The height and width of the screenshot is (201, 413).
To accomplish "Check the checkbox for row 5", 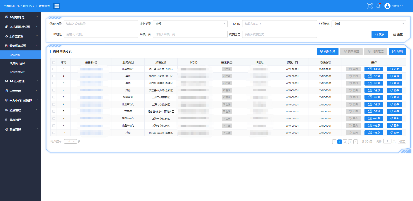I will pyautogui.click(x=54, y=97).
